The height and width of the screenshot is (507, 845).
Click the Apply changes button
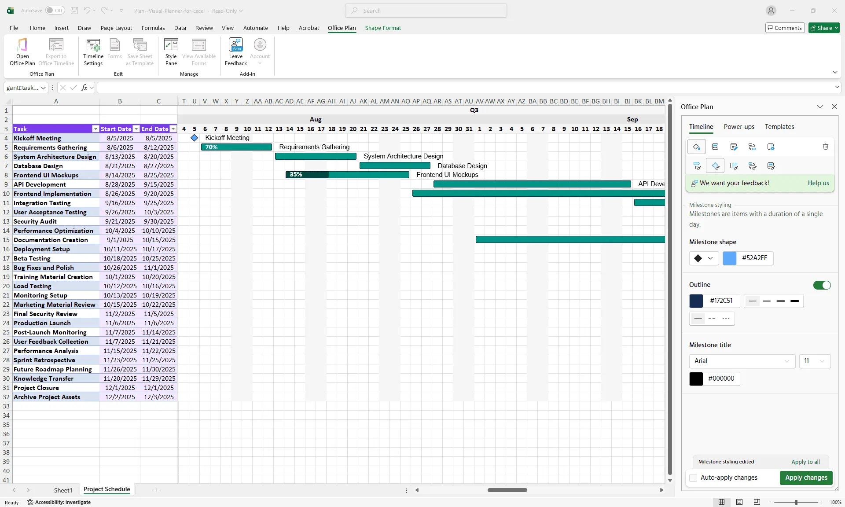click(806, 478)
